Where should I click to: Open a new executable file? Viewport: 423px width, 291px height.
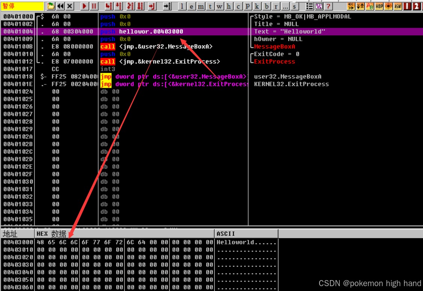50,6
